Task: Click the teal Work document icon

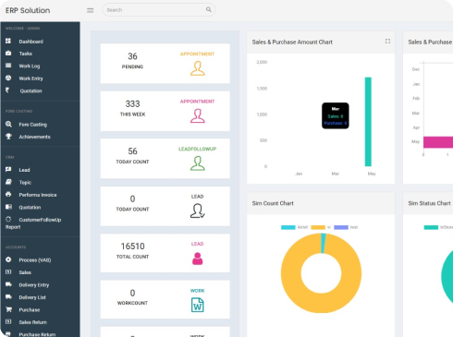Action: (x=197, y=305)
